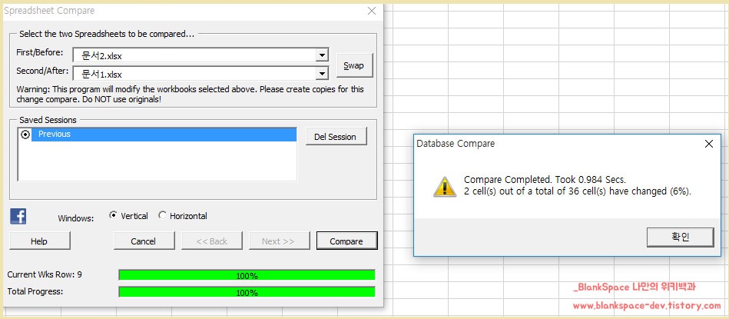
Task: Click the disabled Next >> button
Action: (279, 241)
